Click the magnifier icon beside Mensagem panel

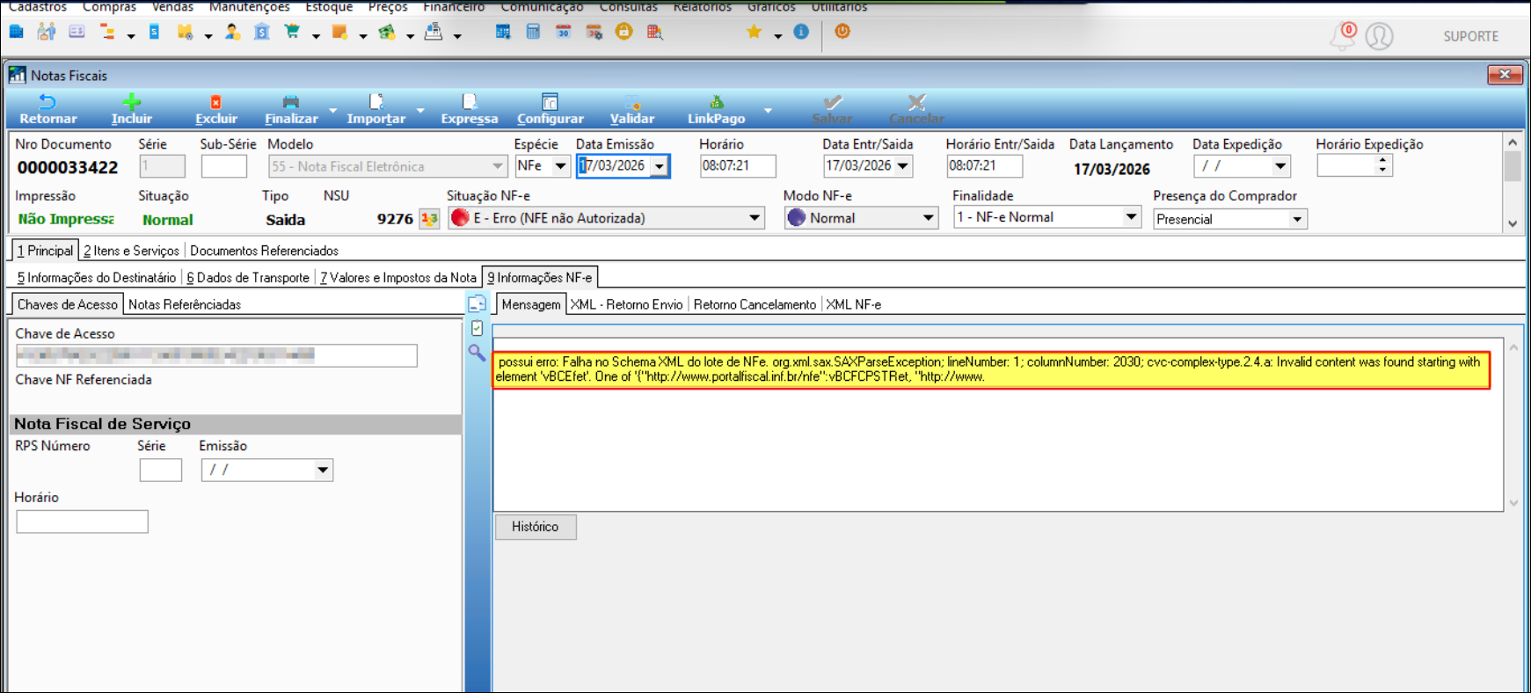point(477,353)
